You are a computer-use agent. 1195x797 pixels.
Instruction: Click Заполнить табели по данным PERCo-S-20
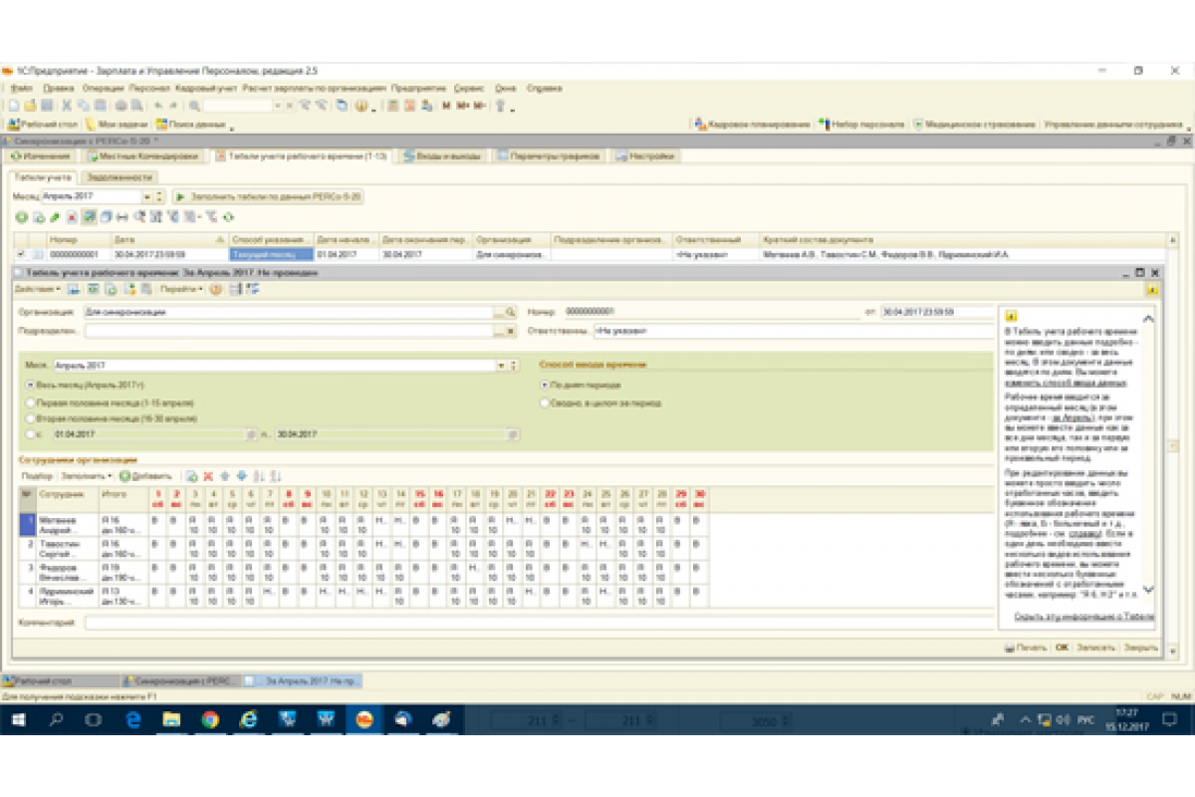click(269, 197)
